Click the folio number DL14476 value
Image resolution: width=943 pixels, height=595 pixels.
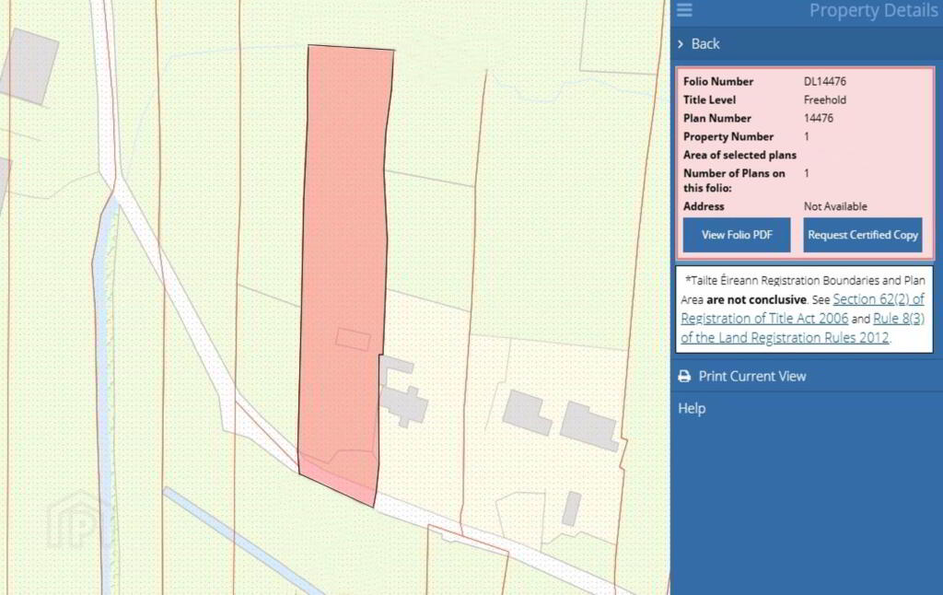824,81
